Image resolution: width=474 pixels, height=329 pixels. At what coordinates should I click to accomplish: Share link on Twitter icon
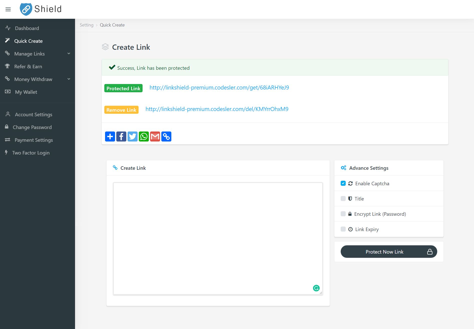pos(133,136)
